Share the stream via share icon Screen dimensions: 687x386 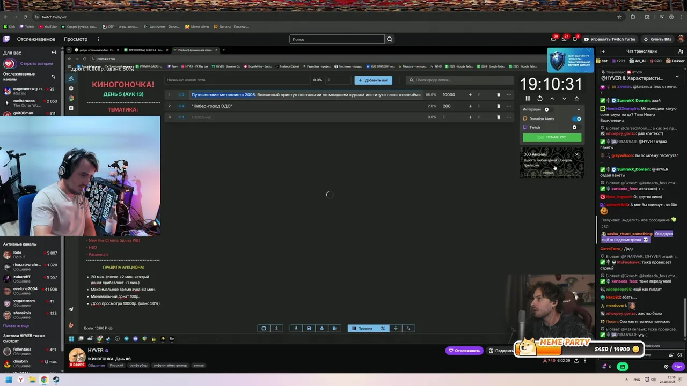[x=576, y=361]
